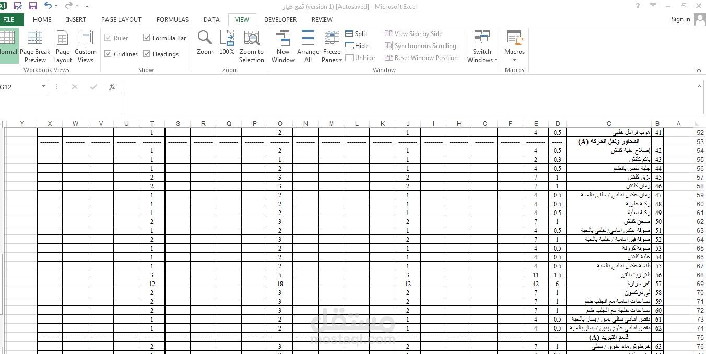The height and width of the screenshot is (354, 706).
Task: Click cell with text هوب فرامل خلفي
Action: point(609,133)
